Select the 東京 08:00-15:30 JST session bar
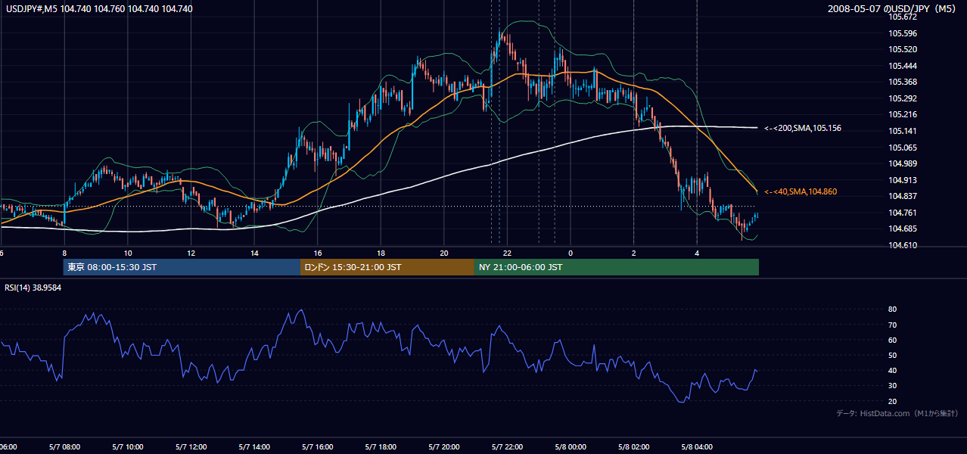This screenshot has width=967, height=454. (182, 267)
